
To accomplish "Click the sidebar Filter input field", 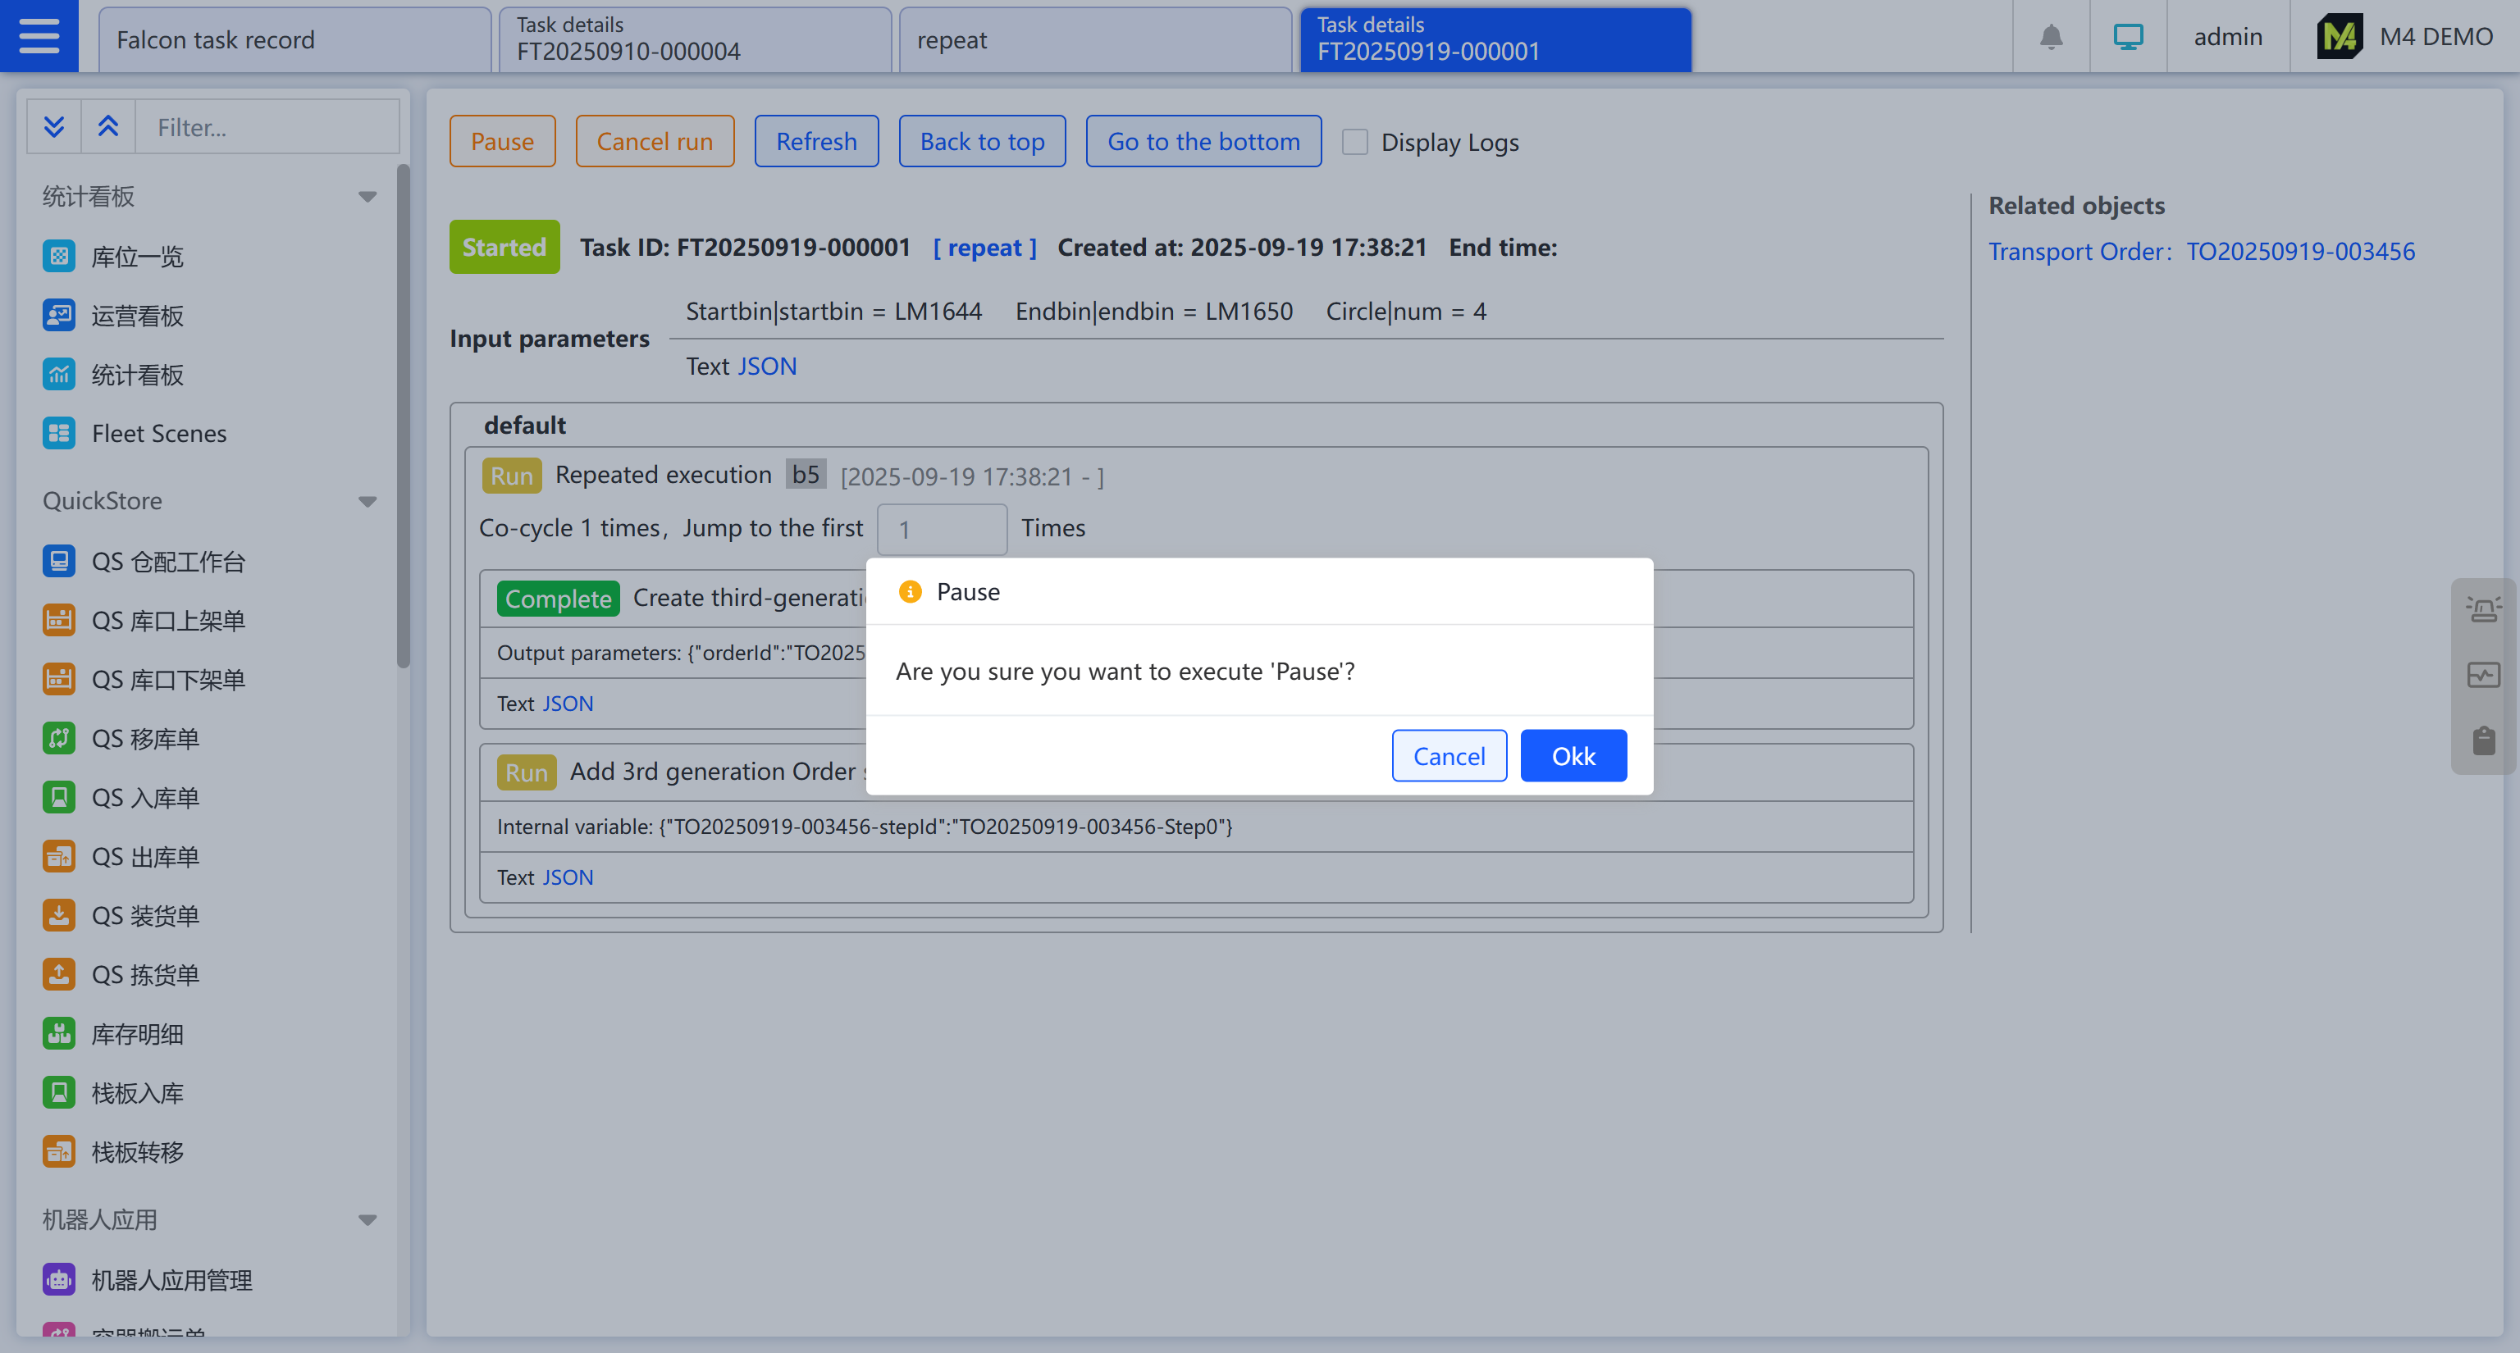I will click(266, 127).
